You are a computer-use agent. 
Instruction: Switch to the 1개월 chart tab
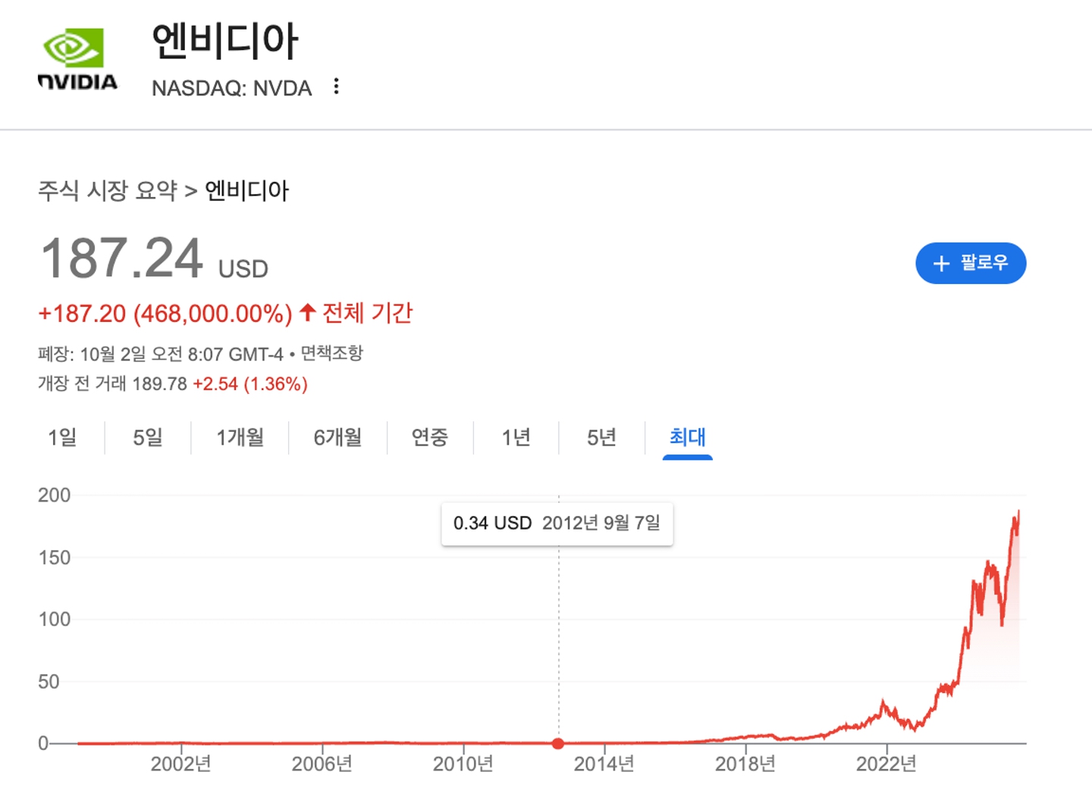(240, 437)
